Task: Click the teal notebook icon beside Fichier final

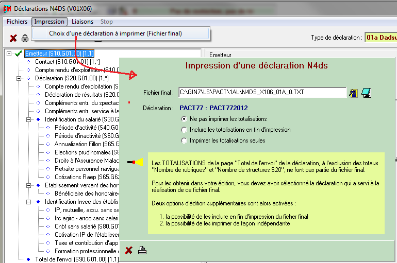Action: tap(367, 93)
